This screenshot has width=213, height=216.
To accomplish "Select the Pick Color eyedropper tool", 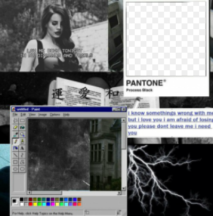I will (x=15, y=135).
